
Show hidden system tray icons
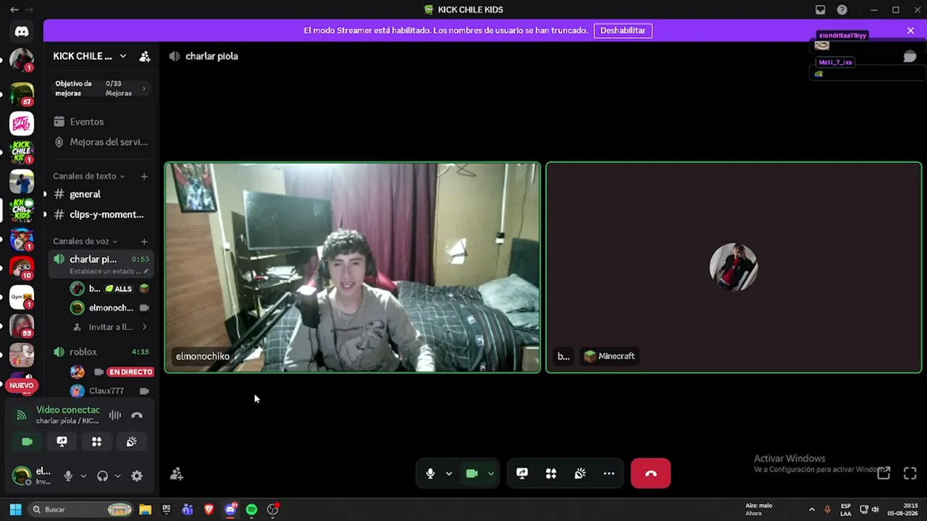pos(812,509)
